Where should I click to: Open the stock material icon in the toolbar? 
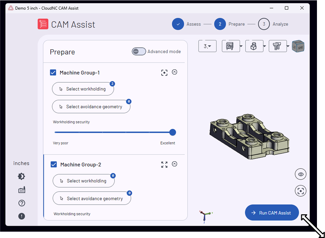tap(253, 46)
